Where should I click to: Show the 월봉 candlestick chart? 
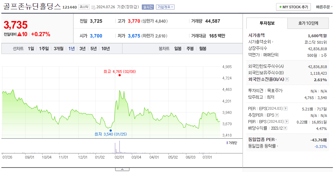click(203, 49)
